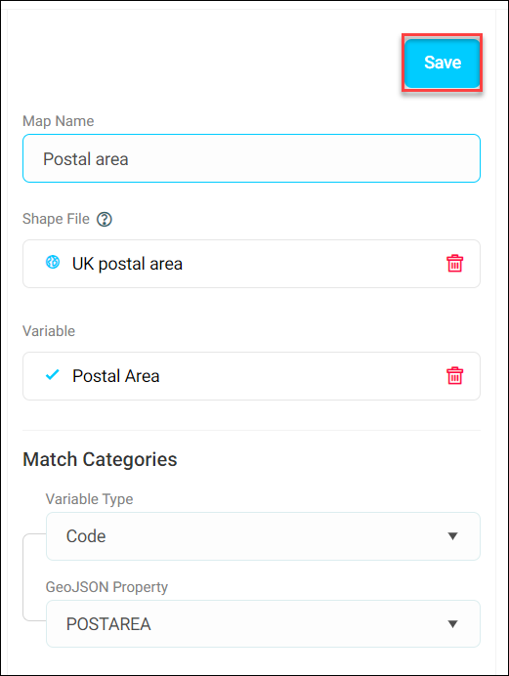Screen dimensions: 509x676
Task: Focus the Map Name input field
Action: (x=251, y=158)
